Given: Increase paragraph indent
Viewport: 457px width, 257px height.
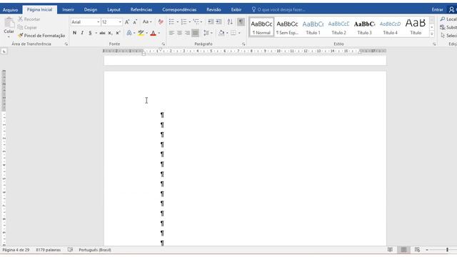Looking at the screenshot, I should [x=219, y=22].
